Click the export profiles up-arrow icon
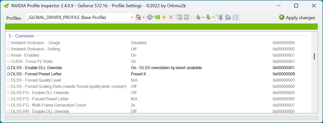This screenshot has width=323, height=123. [x=198, y=17]
